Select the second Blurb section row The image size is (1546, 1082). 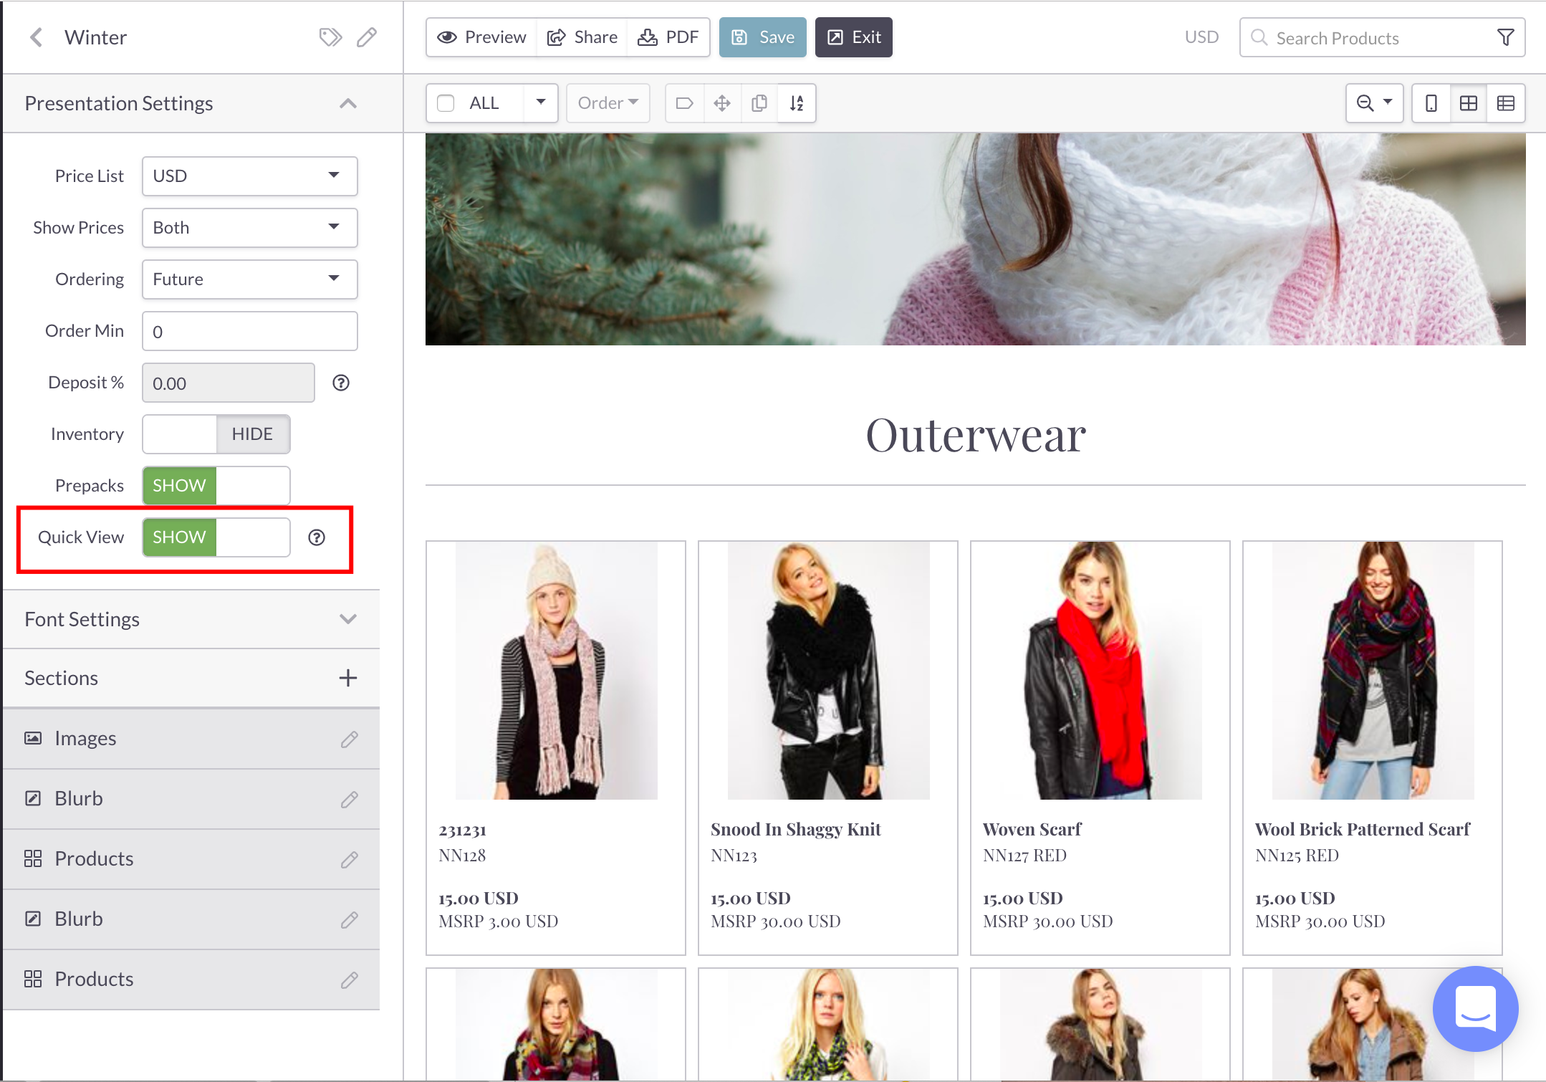click(x=191, y=919)
